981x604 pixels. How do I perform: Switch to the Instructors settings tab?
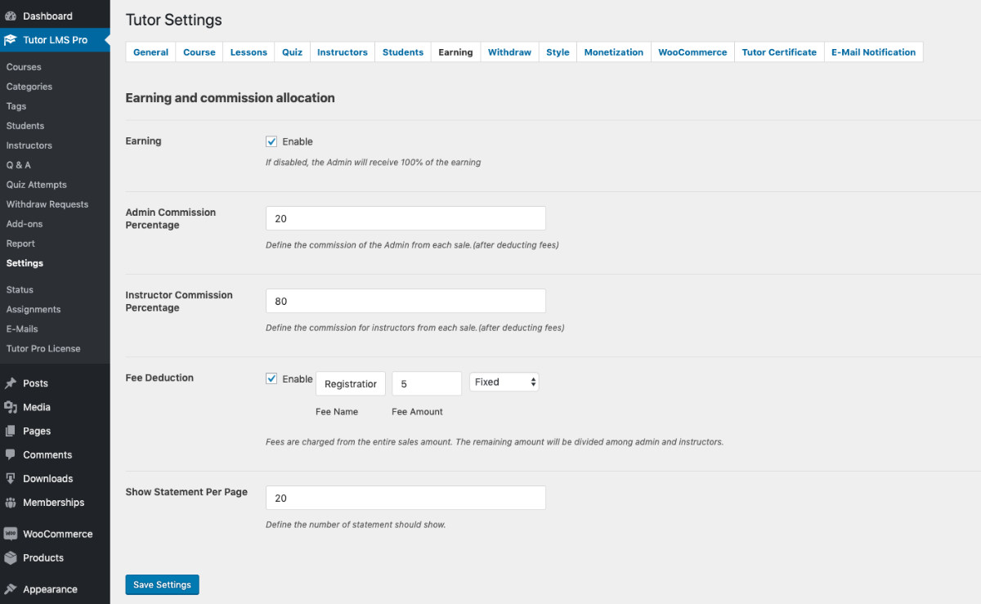coord(343,51)
